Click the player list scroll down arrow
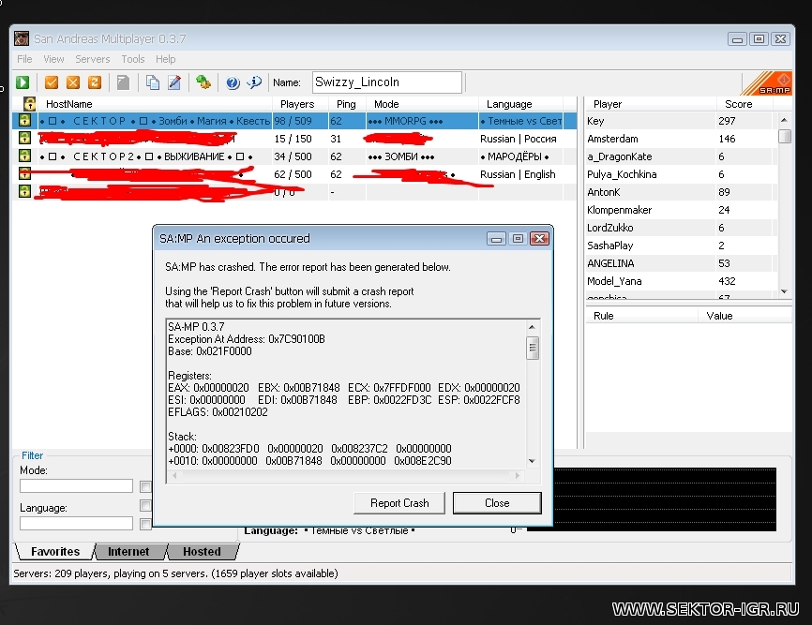This screenshot has width=812, height=625. pyautogui.click(x=784, y=291)
